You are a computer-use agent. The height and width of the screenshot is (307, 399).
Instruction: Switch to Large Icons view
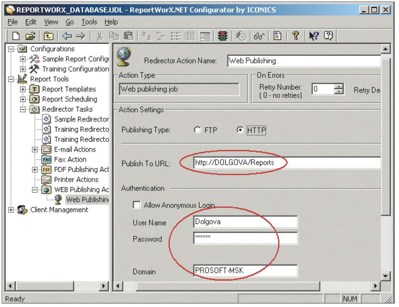click(146, 36)
